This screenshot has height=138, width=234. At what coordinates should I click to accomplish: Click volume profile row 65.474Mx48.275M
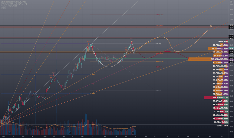(x=221, y=105)
